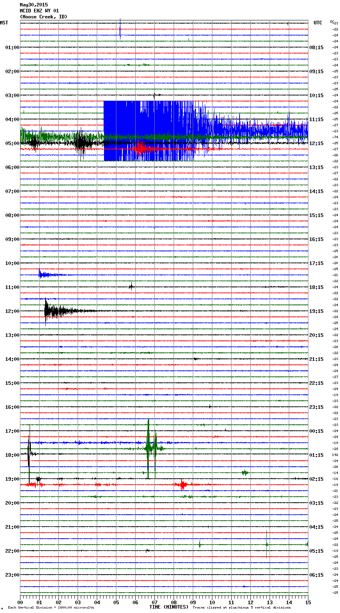340x613 pixels.
Task: Click the station name (Moose Creek, ID)
Action: pos(44,17)
